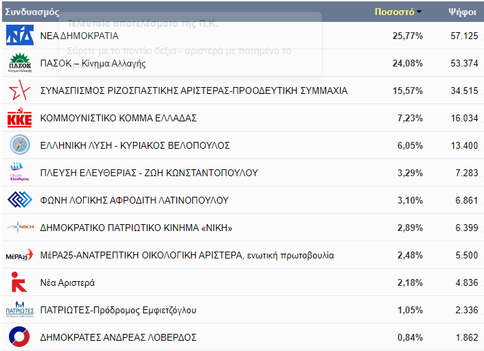Screen dimensions: 484x351
Task: Click the Πλεύση Ελευθερίας sailboat logo
Action: tap(19, 172)
